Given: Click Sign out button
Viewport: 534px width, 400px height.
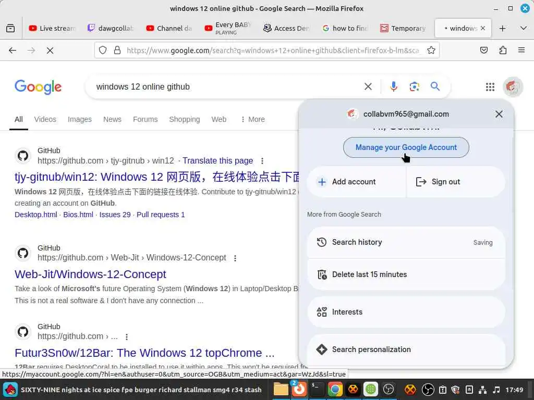Looking at the screenshot, I should tap(456, 182).
